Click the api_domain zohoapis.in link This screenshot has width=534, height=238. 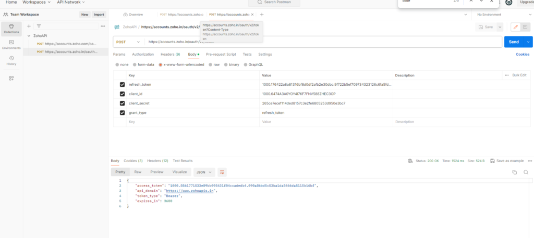coord(190,191)
